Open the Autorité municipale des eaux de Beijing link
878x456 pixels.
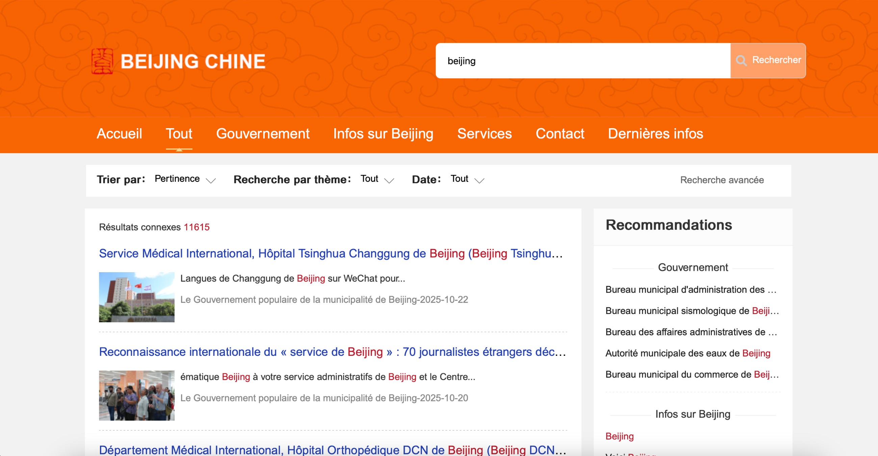tap(688, 353)
